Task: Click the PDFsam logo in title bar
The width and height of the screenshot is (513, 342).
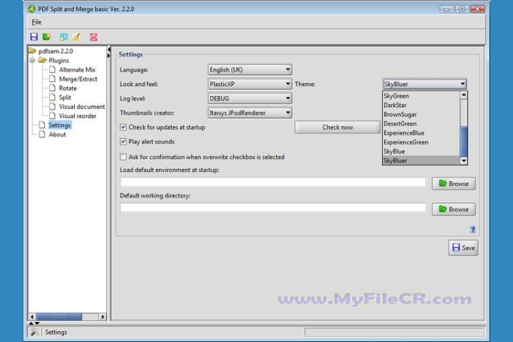Action: click(x=32, y=9)
